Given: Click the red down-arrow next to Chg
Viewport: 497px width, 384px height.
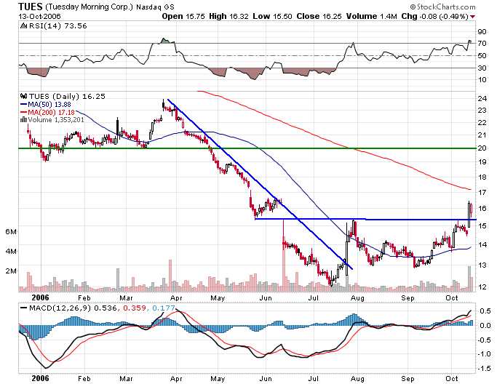Looking at the screenshot, I should tap(472, 17).
